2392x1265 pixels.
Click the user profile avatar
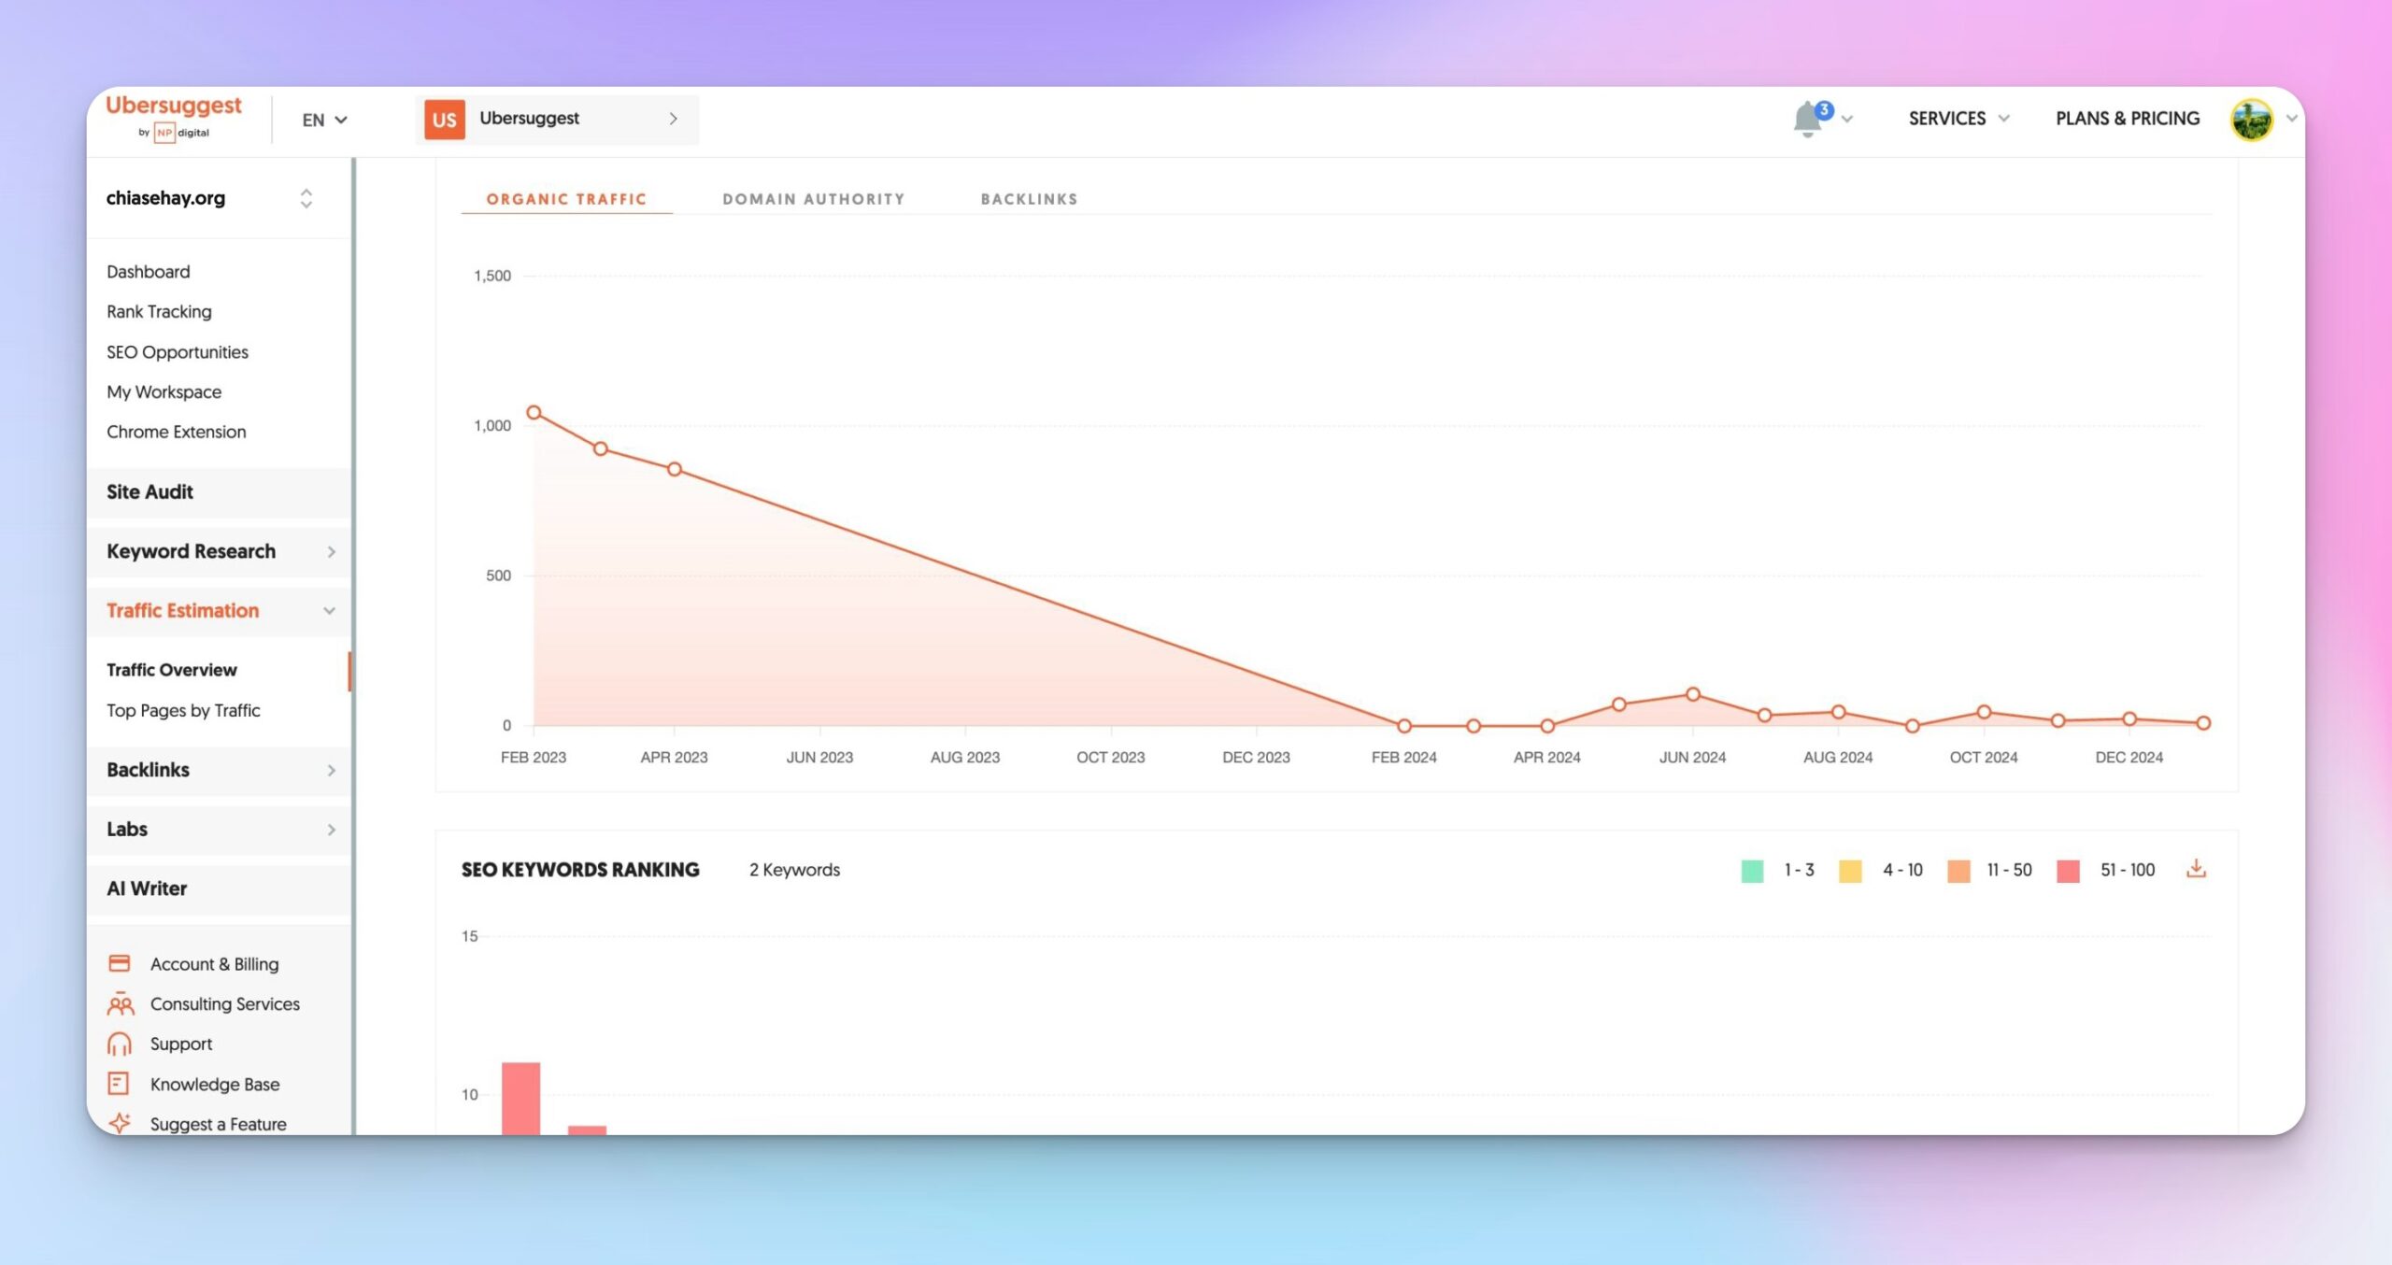point(2252,120)
